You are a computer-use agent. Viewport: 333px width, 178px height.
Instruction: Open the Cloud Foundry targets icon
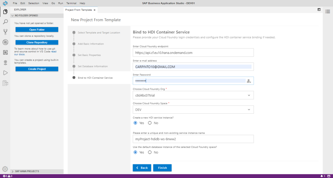[x=5, y=63]
